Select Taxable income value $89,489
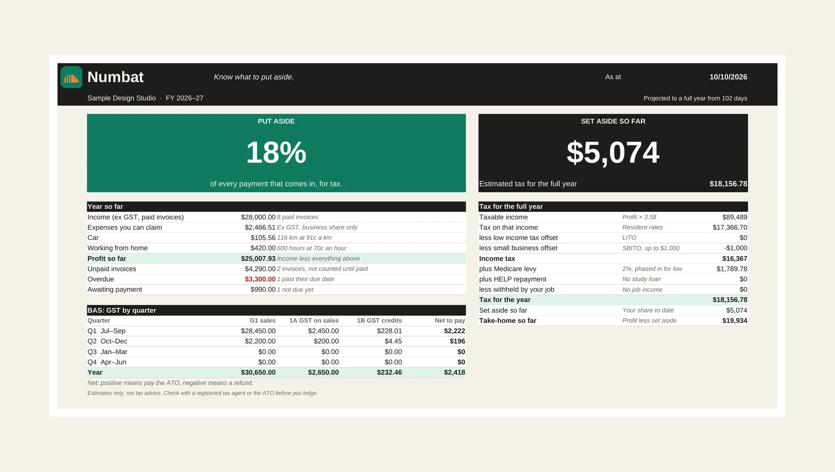Viewport: 835px width, 472px height. (x=735, y=217)
